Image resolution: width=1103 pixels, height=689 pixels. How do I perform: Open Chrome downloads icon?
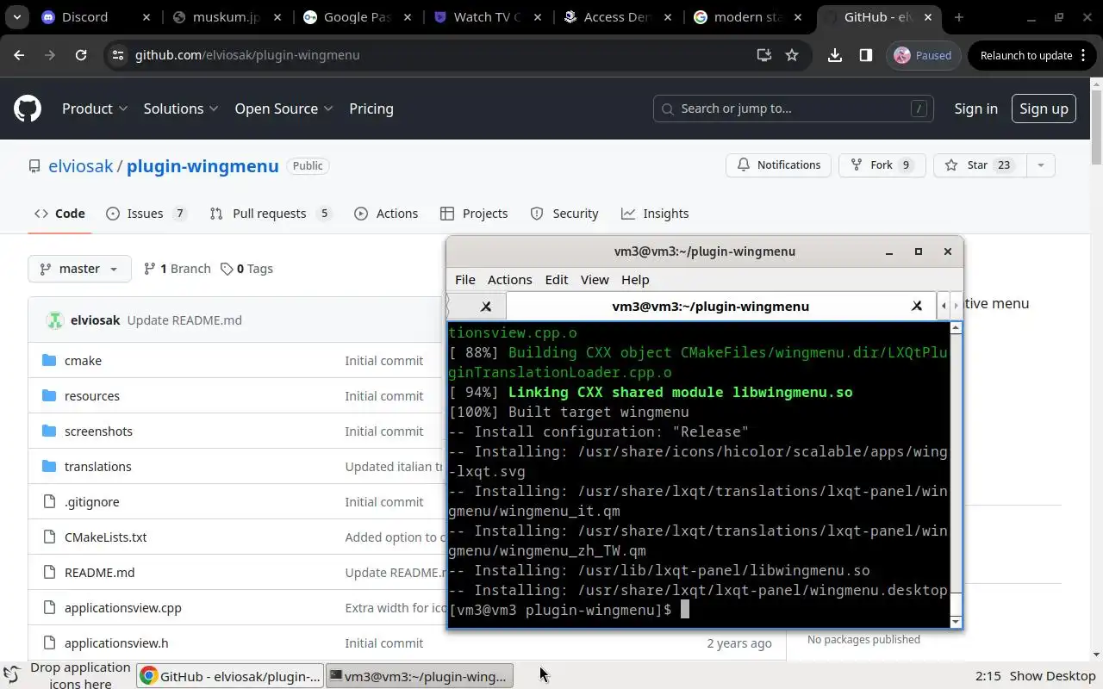834,55
